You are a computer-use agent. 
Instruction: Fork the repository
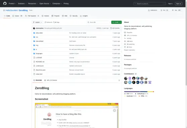[x=164, y=10]
